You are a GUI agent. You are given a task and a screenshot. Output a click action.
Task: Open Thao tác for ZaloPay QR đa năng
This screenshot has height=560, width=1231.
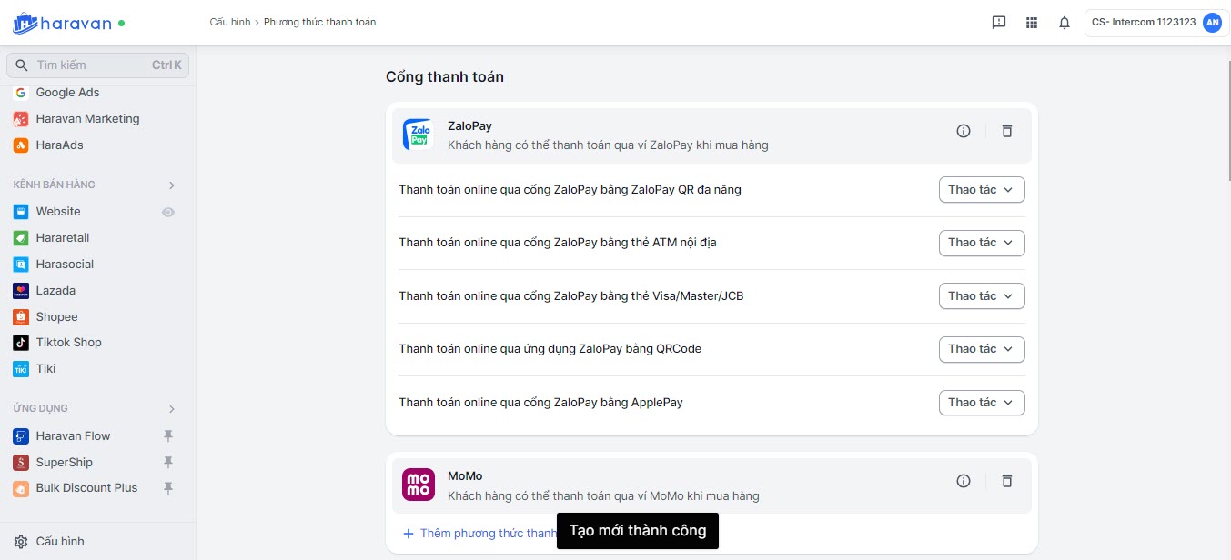tap(982, 190)
